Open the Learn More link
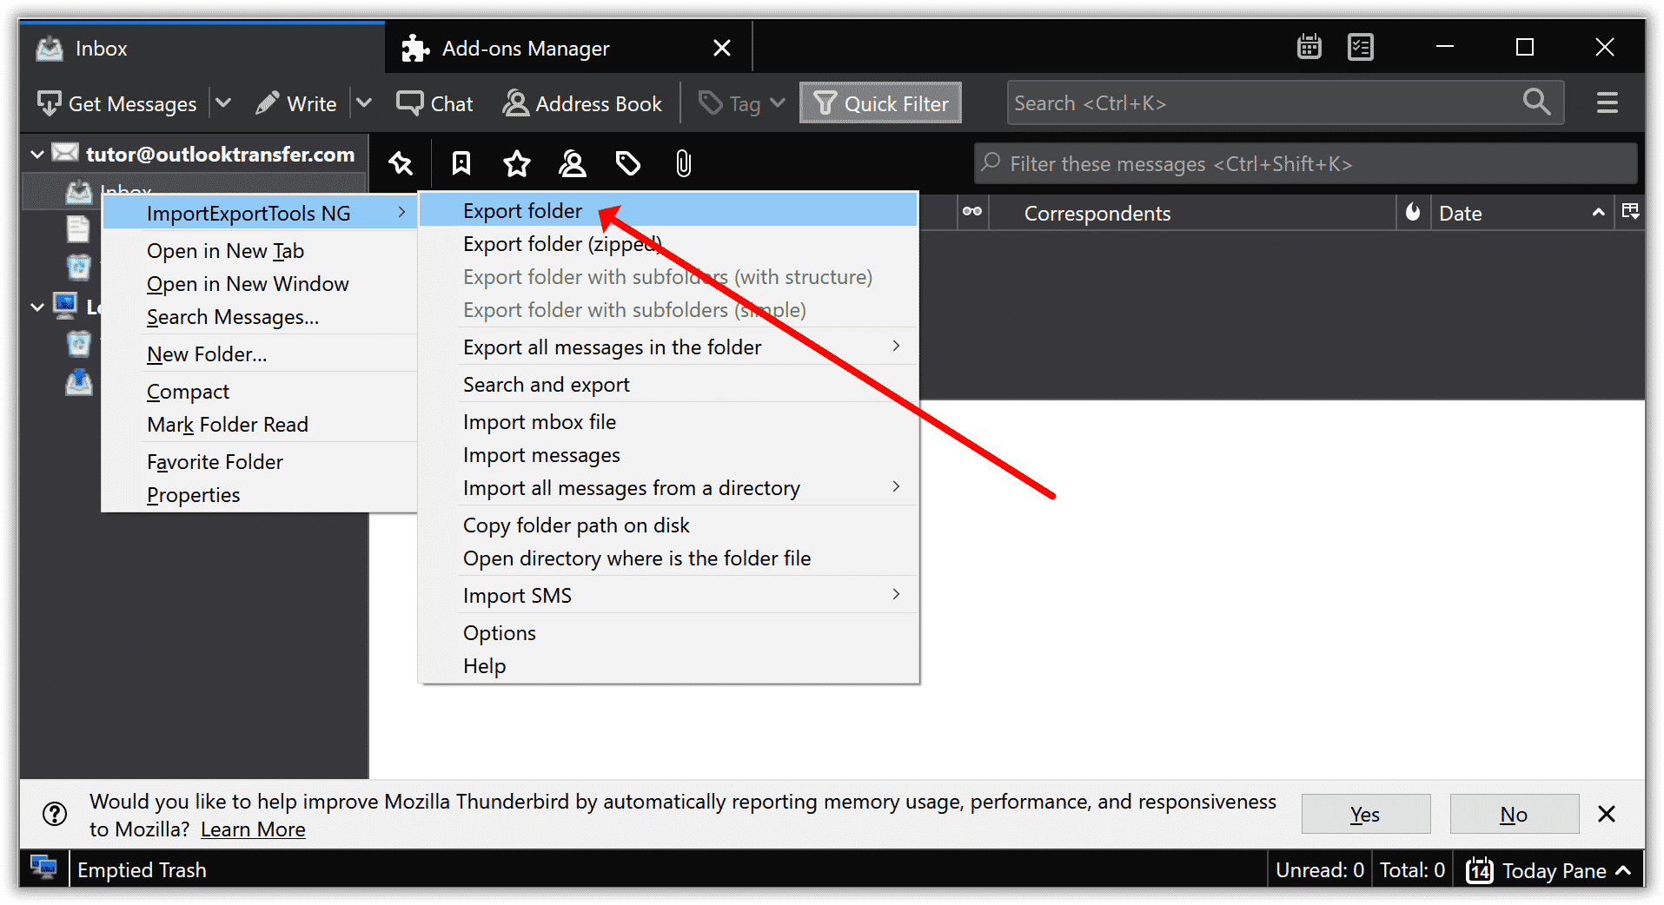This screenshot has height=905, width=1664. click(253, 829)
